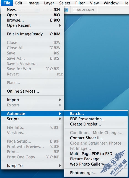This screenshot has height=178, width=129.
Task: Click the greyed Print with Preview... entry
Action: 33,146
